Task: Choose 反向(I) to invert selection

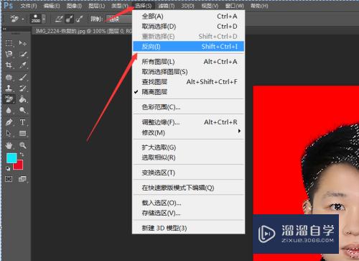Action: tap(188, 47)
